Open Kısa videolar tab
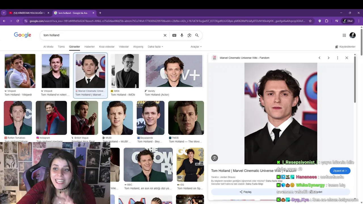The width and height of the screenshot is (363, 204). 107,47
